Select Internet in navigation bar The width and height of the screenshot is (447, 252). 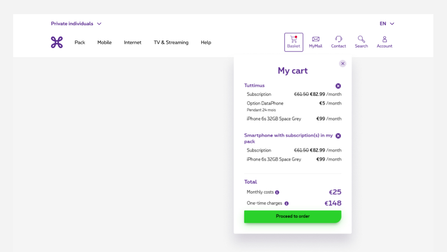pyautogui.click(x=133, y=42)
